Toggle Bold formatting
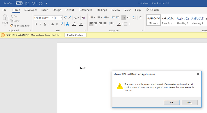This screenshot has width=207, height=113. [36, 24]
